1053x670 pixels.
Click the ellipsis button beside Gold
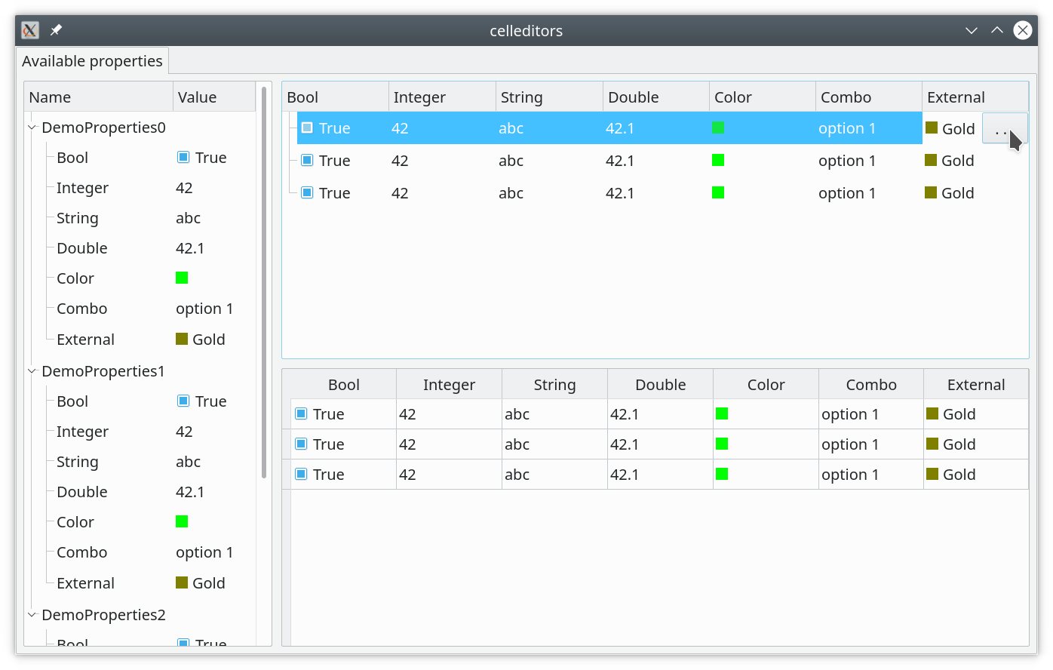click(1005, 128)
